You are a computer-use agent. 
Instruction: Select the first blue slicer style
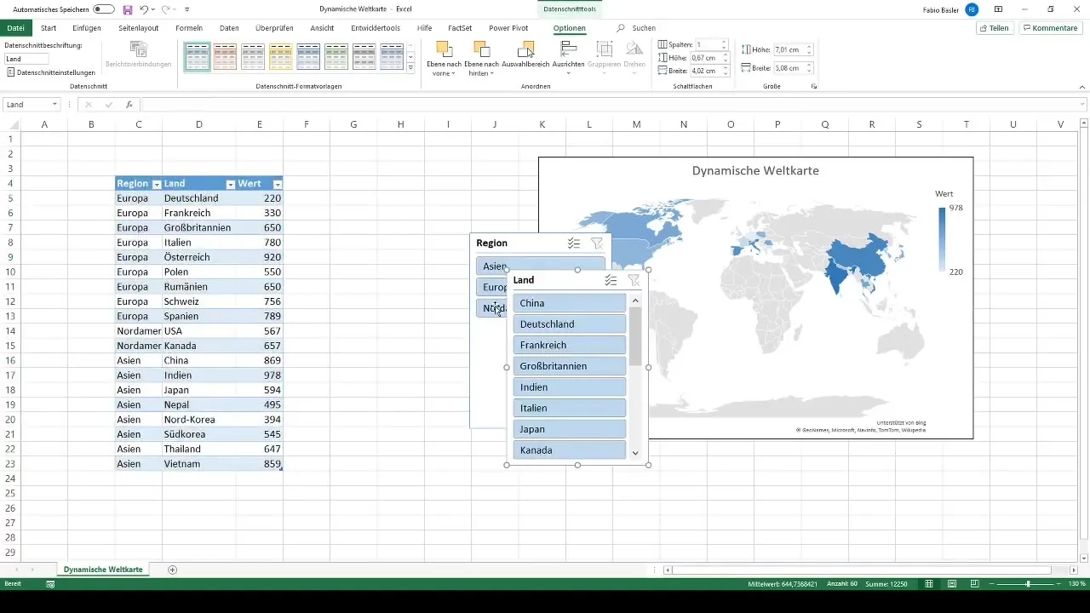tap(198, 56)
